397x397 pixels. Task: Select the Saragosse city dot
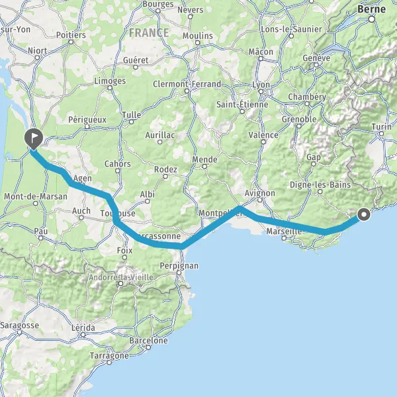point(19,332)
